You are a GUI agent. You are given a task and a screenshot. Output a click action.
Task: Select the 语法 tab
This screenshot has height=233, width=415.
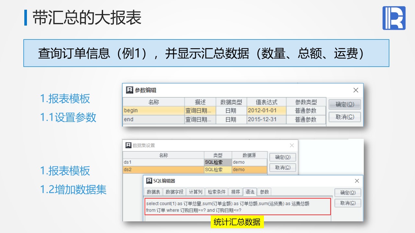tap(250, 192)
